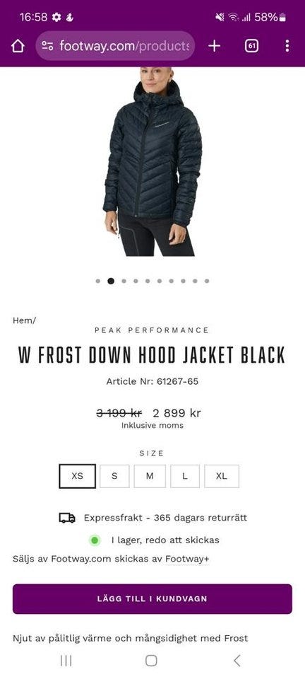The image size is (305, 679).
Task: Select size XL
Action: (222, 476)
